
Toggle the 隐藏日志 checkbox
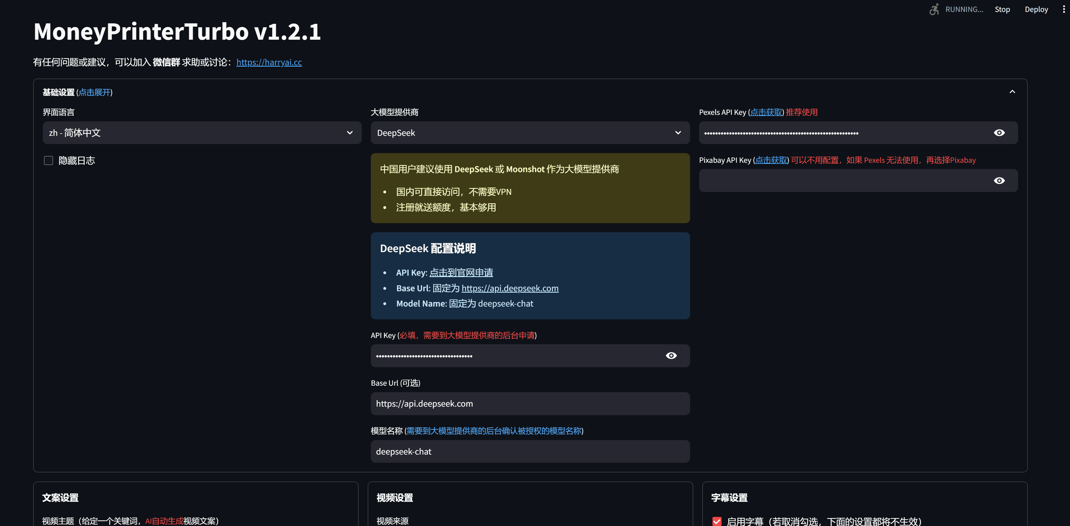point(48,160)
